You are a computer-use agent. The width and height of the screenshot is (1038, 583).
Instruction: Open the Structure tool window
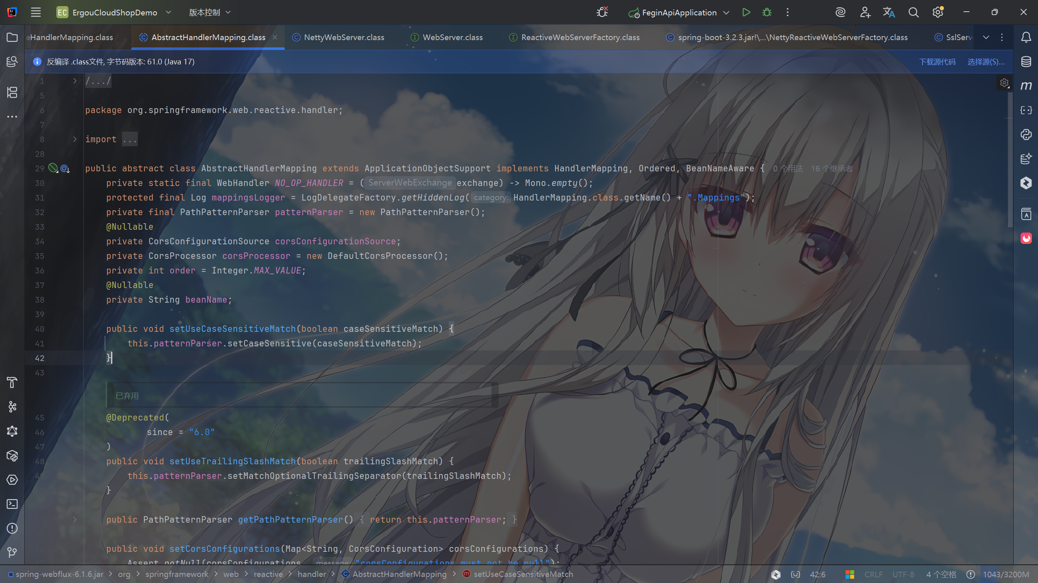(12, 92)
